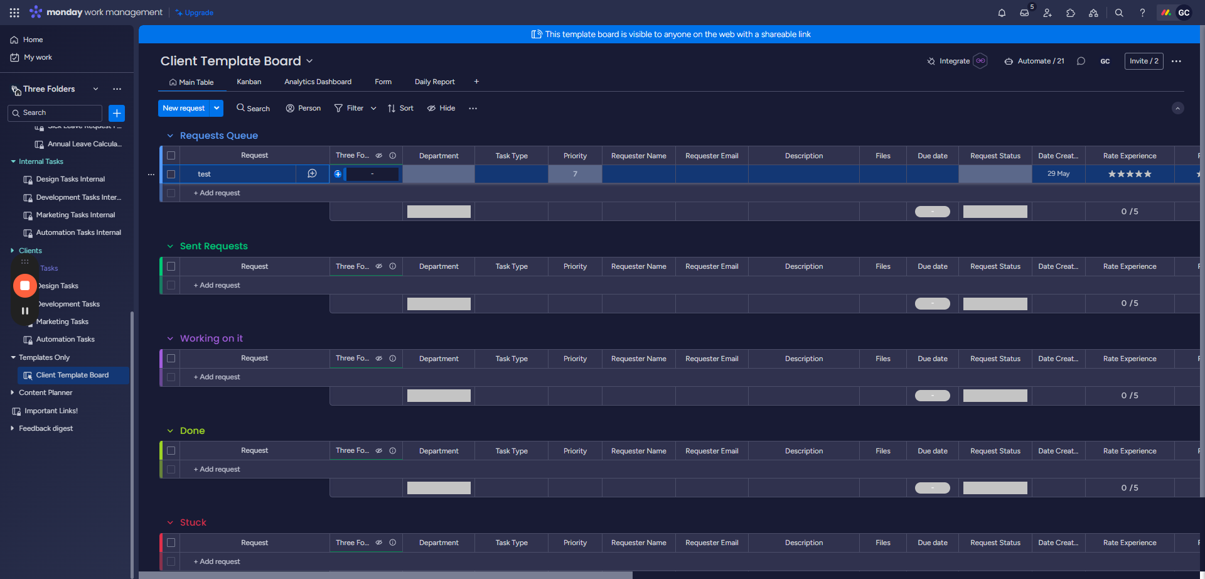Viewport: 1205px width, 579px height.
Task: Click the Upgrade link
Action: (195, 13)
